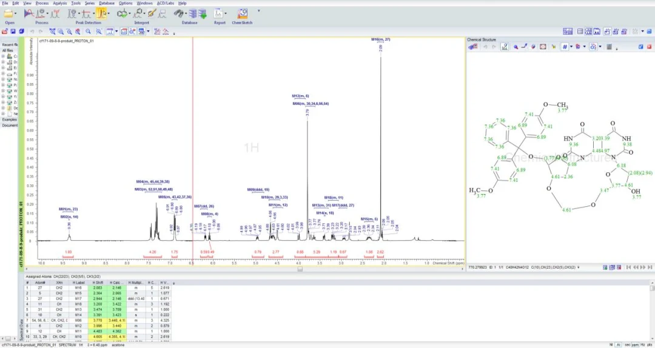The image size is (655, 348).
Task: Toggle the spectrum display mode button
Action: point(110,32)
